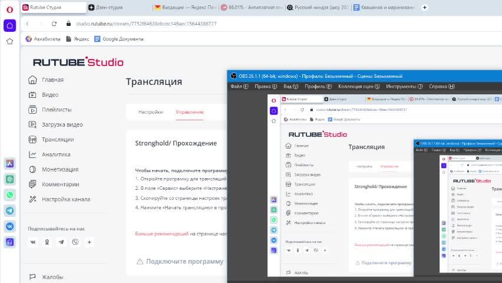The width and height of the screenshot is (502, 283).
Task: Open Aria AI icon in Opera sidebar
Action: [x=9, y=163]
